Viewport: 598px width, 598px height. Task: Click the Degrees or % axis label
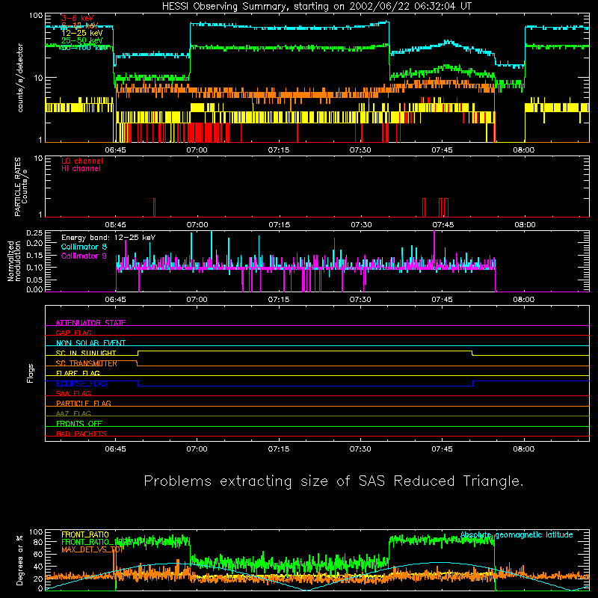coord(20,560)
